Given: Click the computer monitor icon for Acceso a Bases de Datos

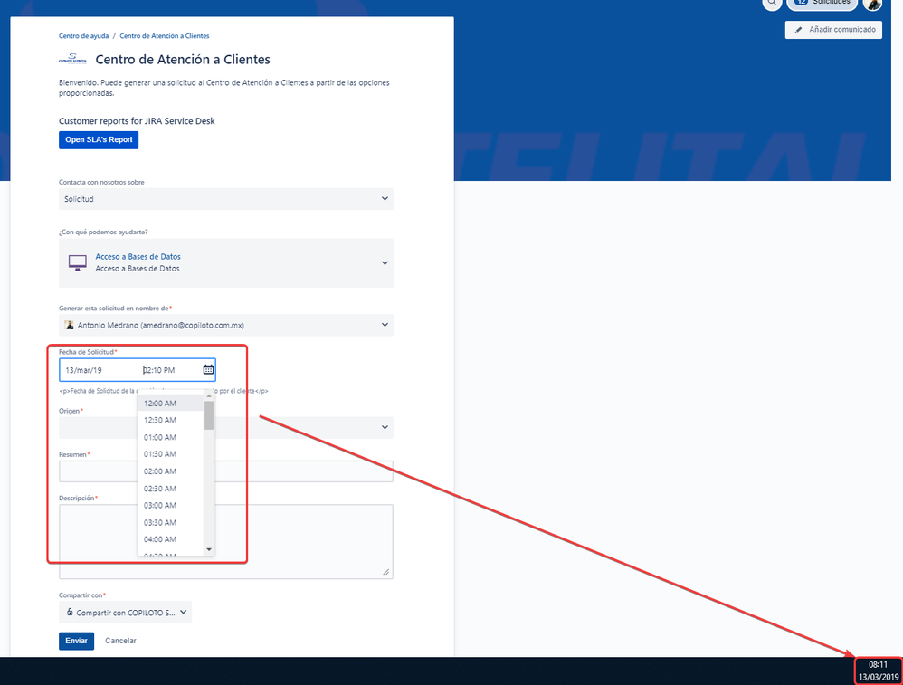Looking at the screenshot, I should tap(78, 262).
